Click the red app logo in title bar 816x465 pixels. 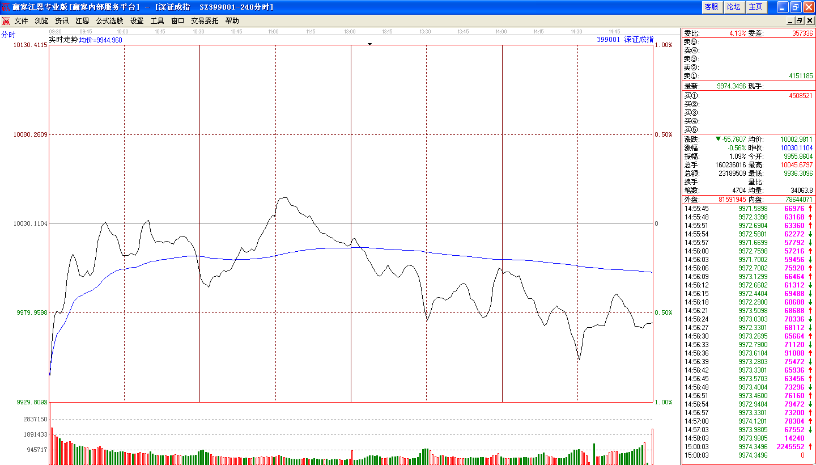pos(6,7)
